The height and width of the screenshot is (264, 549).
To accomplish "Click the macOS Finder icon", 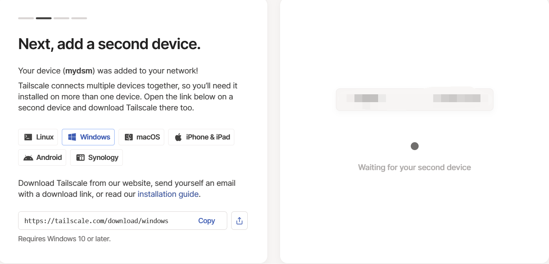I will [129, 137].
